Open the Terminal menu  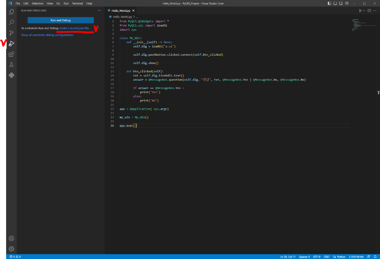point(77,3)
